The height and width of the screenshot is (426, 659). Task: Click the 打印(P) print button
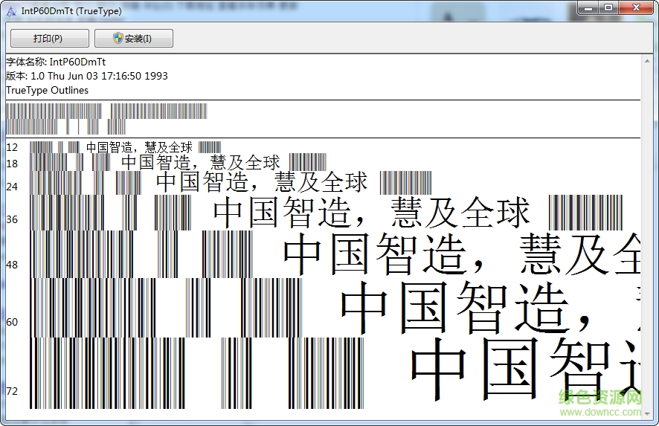(50, 38)
